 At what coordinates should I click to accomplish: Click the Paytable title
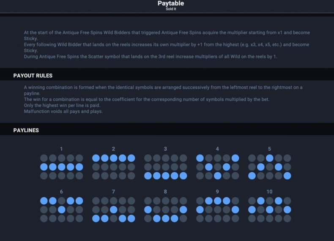click(x=171, y=3)
